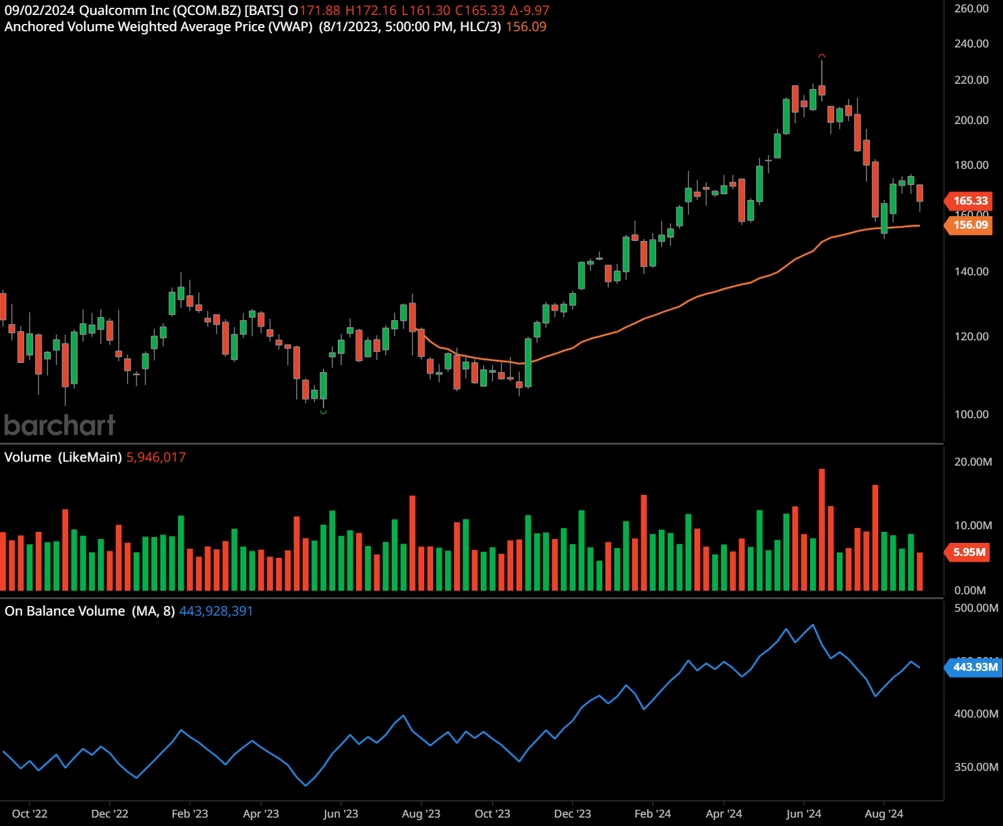Click the Aug '24 date axis label

(883, 814)
